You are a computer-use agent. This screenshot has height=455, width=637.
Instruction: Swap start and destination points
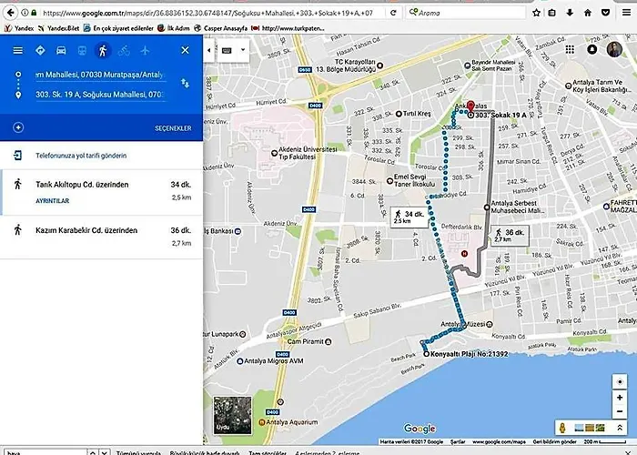185,84
